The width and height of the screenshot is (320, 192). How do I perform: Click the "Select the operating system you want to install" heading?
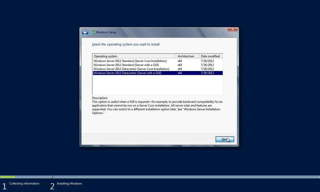pyautogui.click(x=126, y=44)
